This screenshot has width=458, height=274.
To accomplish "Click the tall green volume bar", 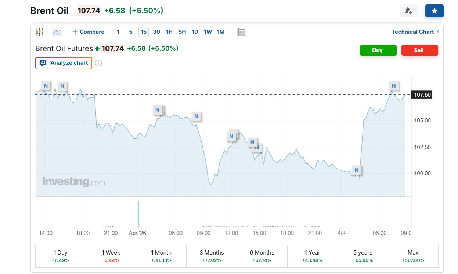I will pos(138,214).
